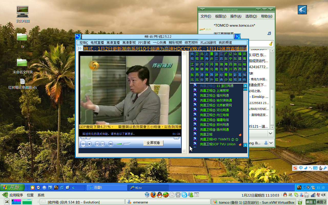Screen dimensions: 328x205
Task: Click the 开始 start button
Action: point(12,187)
